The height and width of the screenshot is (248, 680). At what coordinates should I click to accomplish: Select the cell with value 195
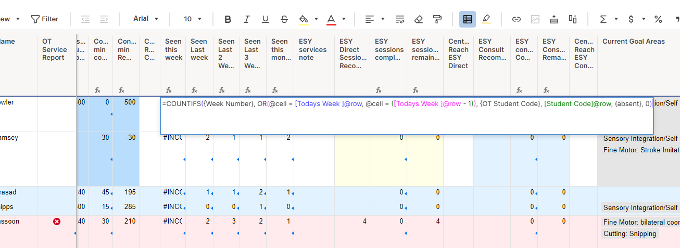(126, 193)
